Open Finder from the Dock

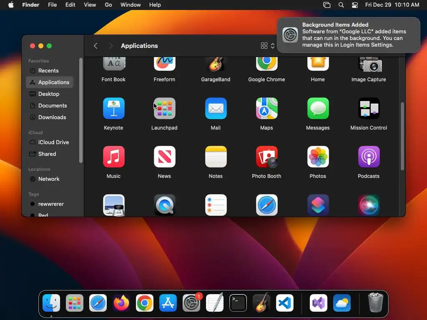51,303
